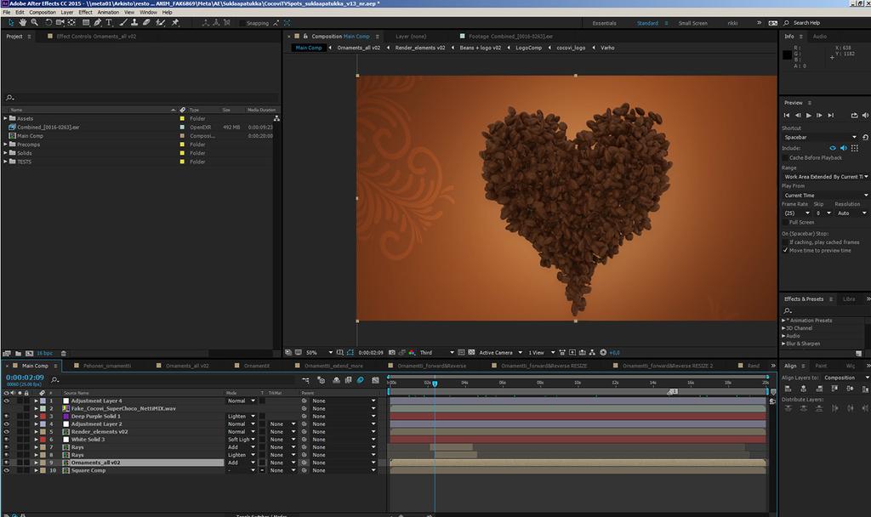Click the 16 bpc color depth button
Image resolution: width=871 pixels, height=517 pixels.
[x=45, y=353]
